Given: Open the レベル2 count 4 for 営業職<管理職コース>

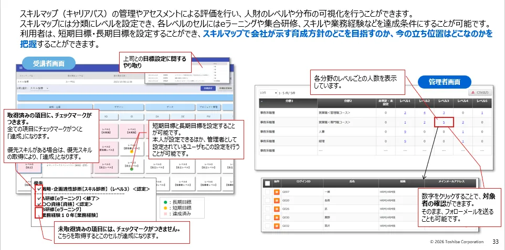Looking at the screenshot, I should (425, 113).
